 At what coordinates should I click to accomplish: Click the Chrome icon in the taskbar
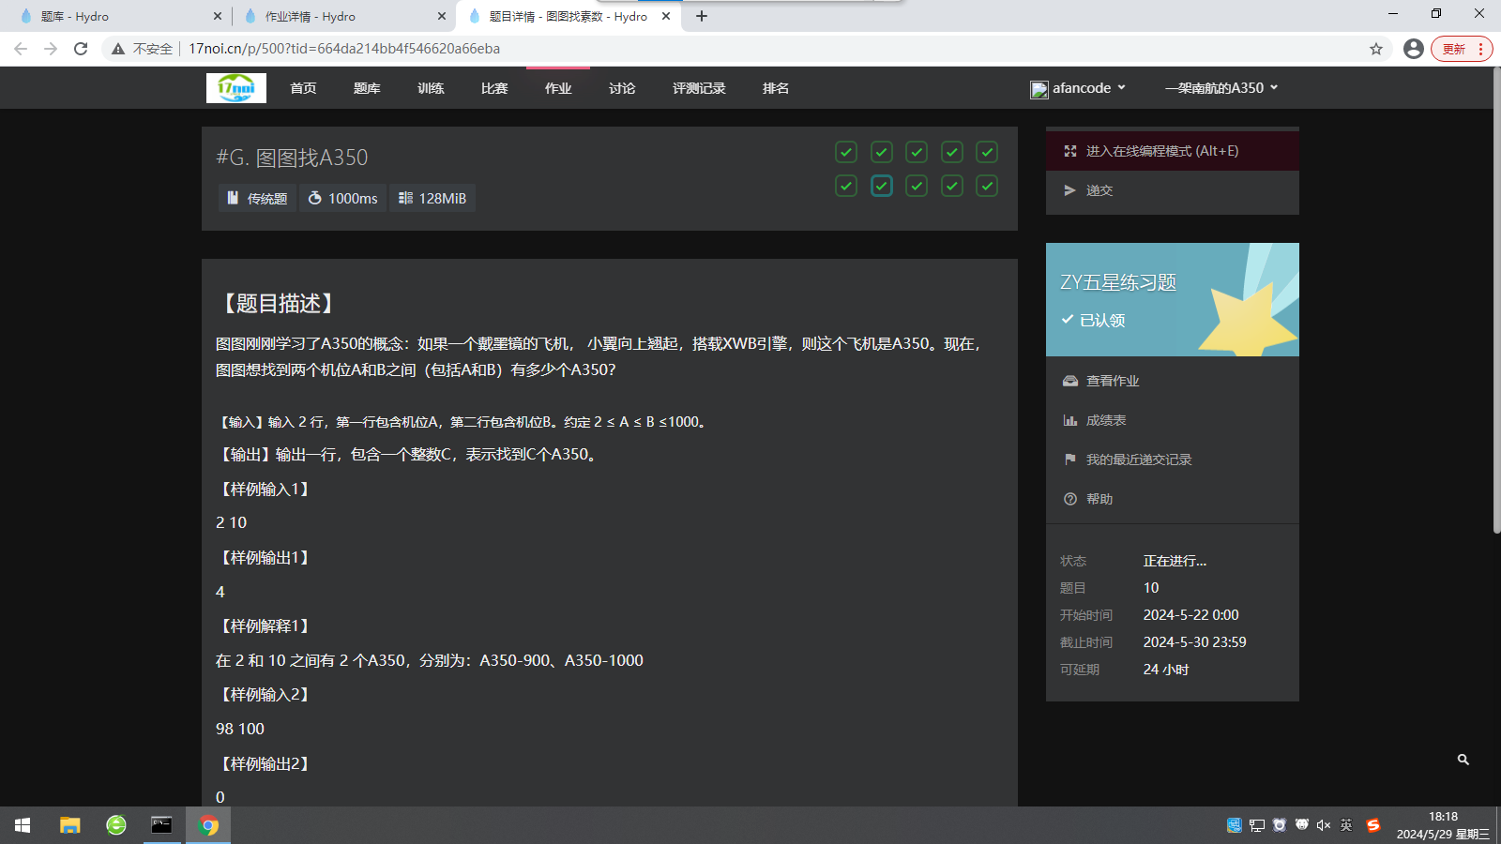point(208,825)
